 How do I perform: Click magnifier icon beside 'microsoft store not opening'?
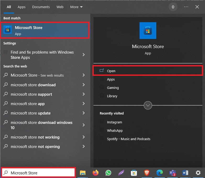click(5, 146)
